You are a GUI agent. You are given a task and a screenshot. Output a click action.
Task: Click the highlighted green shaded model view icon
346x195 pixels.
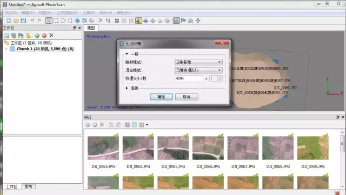pyautogui.click(x=138, y=21)
